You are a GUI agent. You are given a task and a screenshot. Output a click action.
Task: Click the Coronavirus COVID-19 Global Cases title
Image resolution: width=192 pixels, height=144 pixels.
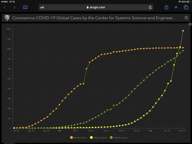coord(94,18)
